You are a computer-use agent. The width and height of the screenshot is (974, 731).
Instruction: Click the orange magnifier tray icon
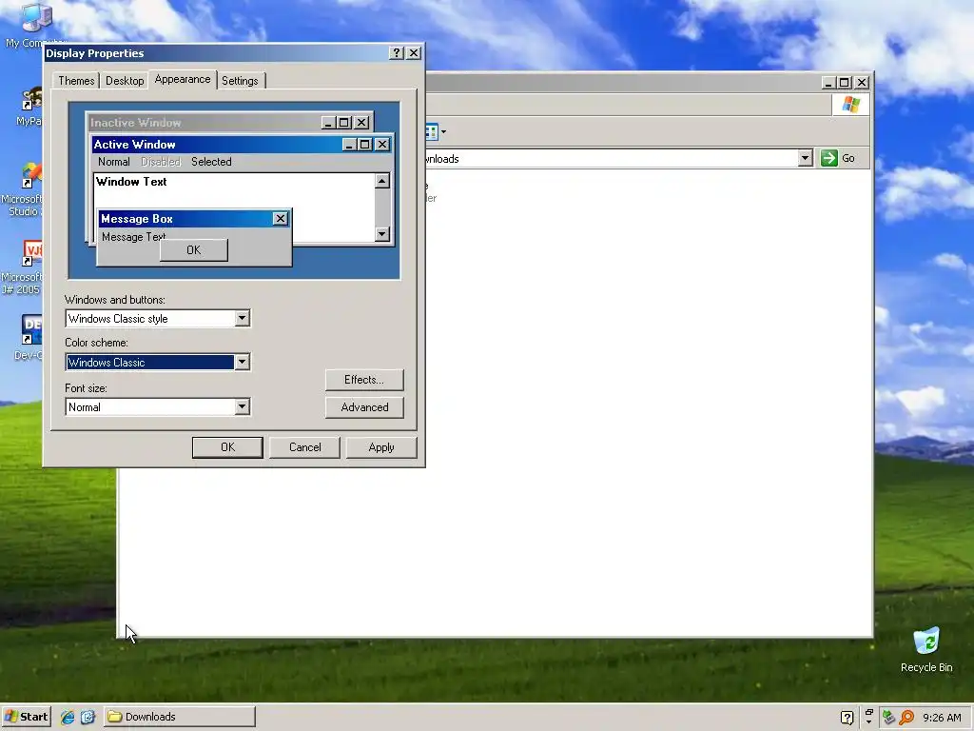point(906,718)
